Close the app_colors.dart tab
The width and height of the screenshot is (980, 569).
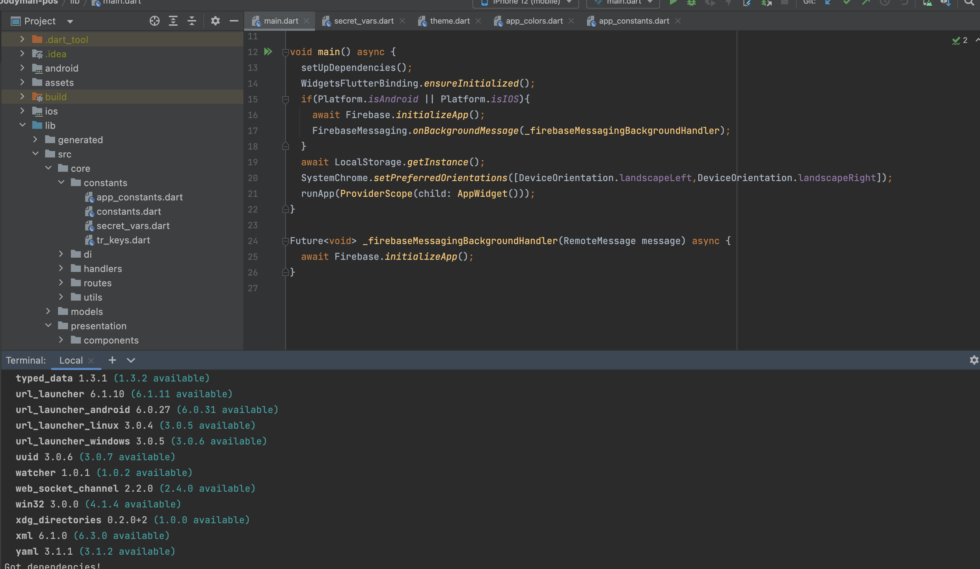[x=571, y=21]
